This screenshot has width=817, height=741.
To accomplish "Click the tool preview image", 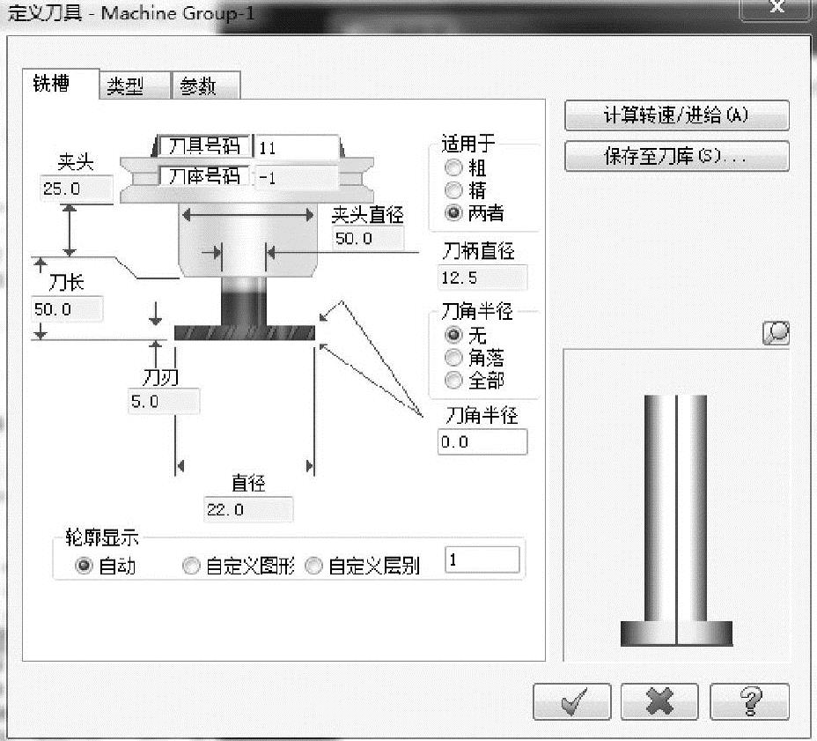I will (x=676, y=505).
